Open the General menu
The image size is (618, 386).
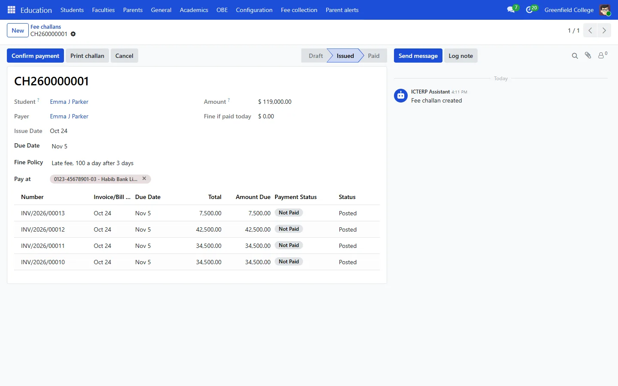[161, 10]
